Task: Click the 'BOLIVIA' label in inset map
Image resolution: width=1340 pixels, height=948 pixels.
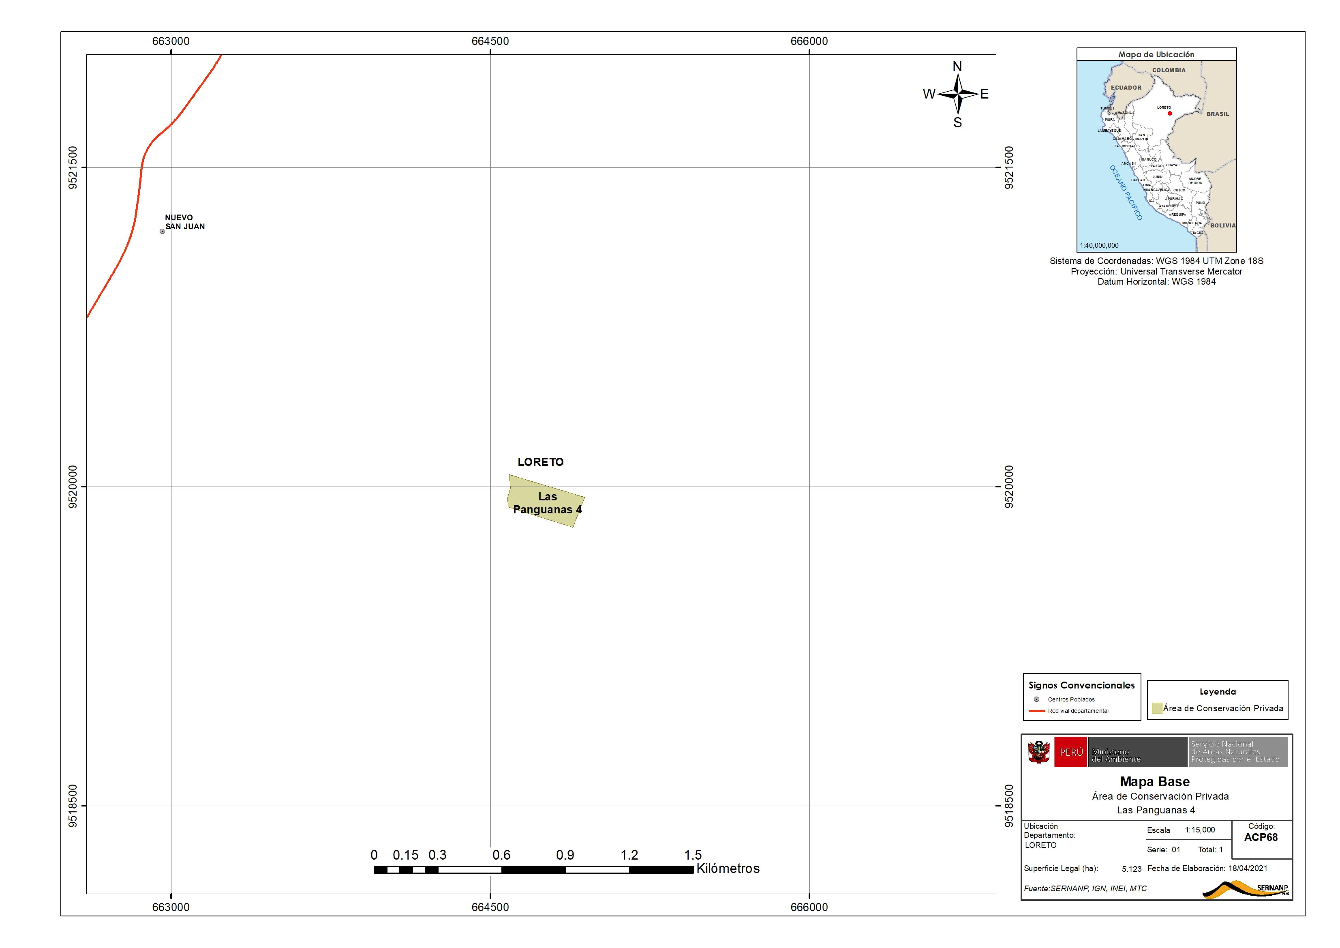Action: pos(1223,225)
